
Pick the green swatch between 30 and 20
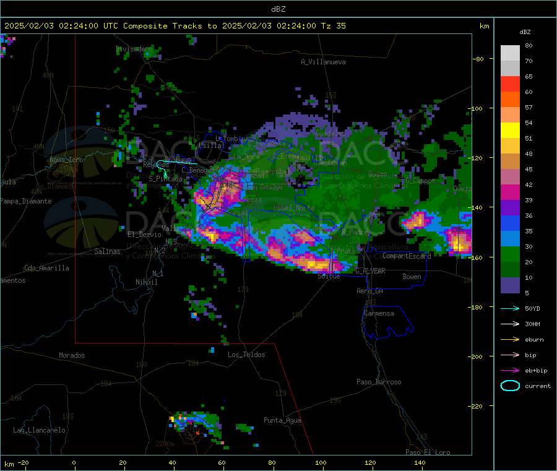click(510, 254)
